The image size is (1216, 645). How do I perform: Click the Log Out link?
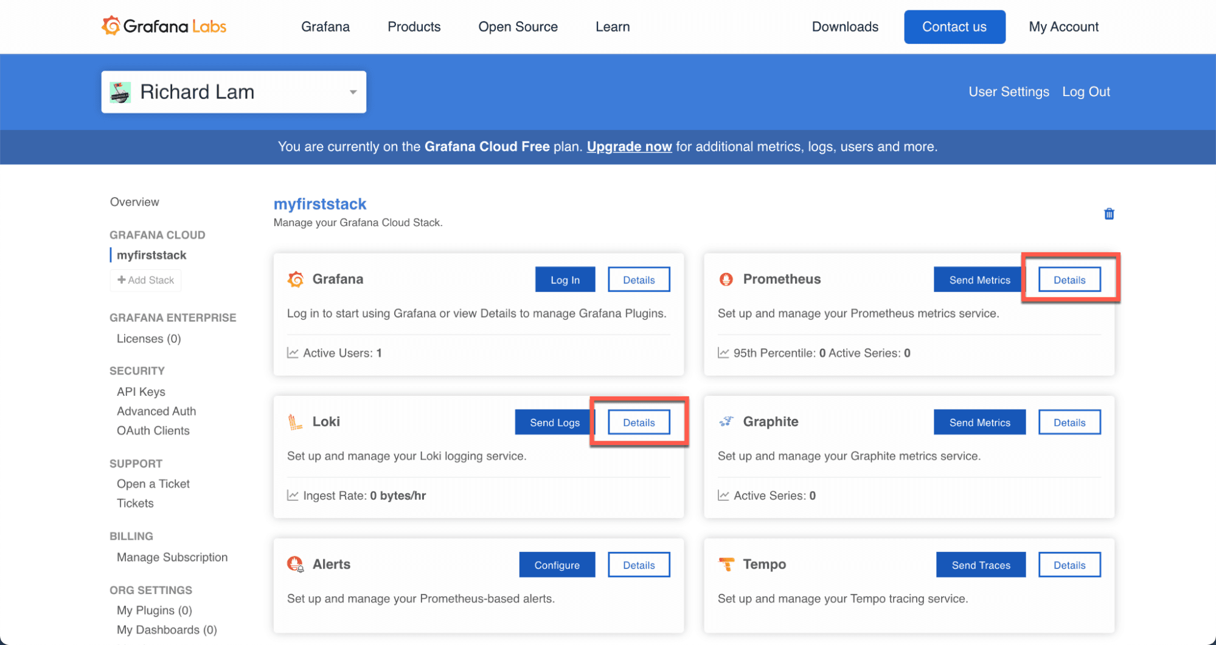(1086, 92)
